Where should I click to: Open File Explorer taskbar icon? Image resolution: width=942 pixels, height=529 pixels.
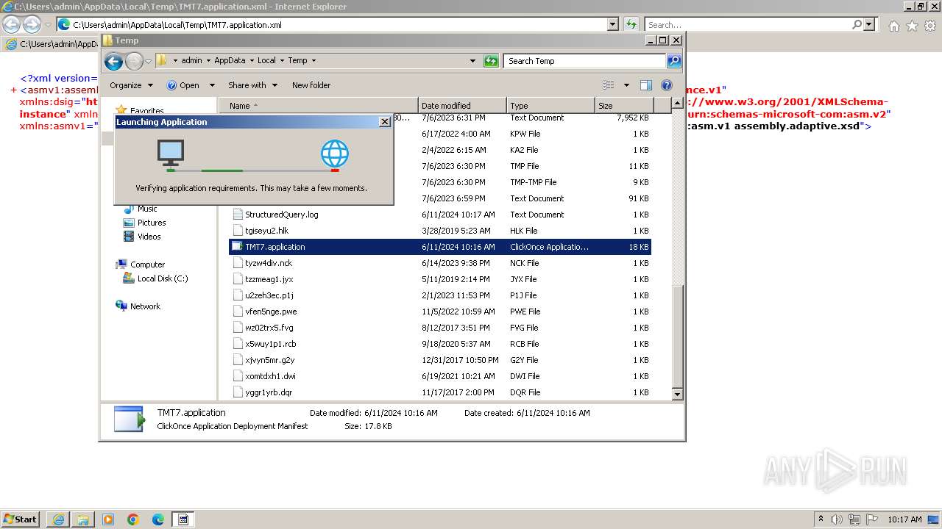83,519
